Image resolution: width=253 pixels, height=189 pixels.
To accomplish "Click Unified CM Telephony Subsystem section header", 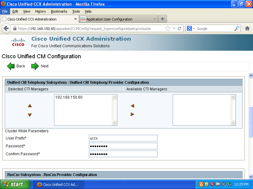I will click(x=124, y=83).
